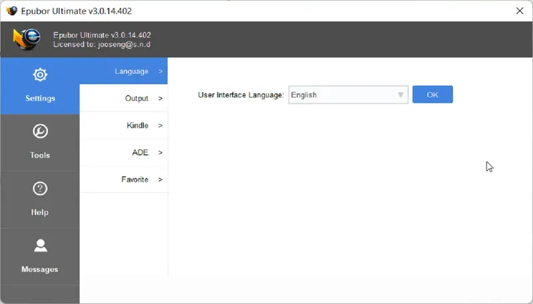Click the Settings label in sidebar
The height and width of the screenshot is (304, 533).
coord(40,98)
